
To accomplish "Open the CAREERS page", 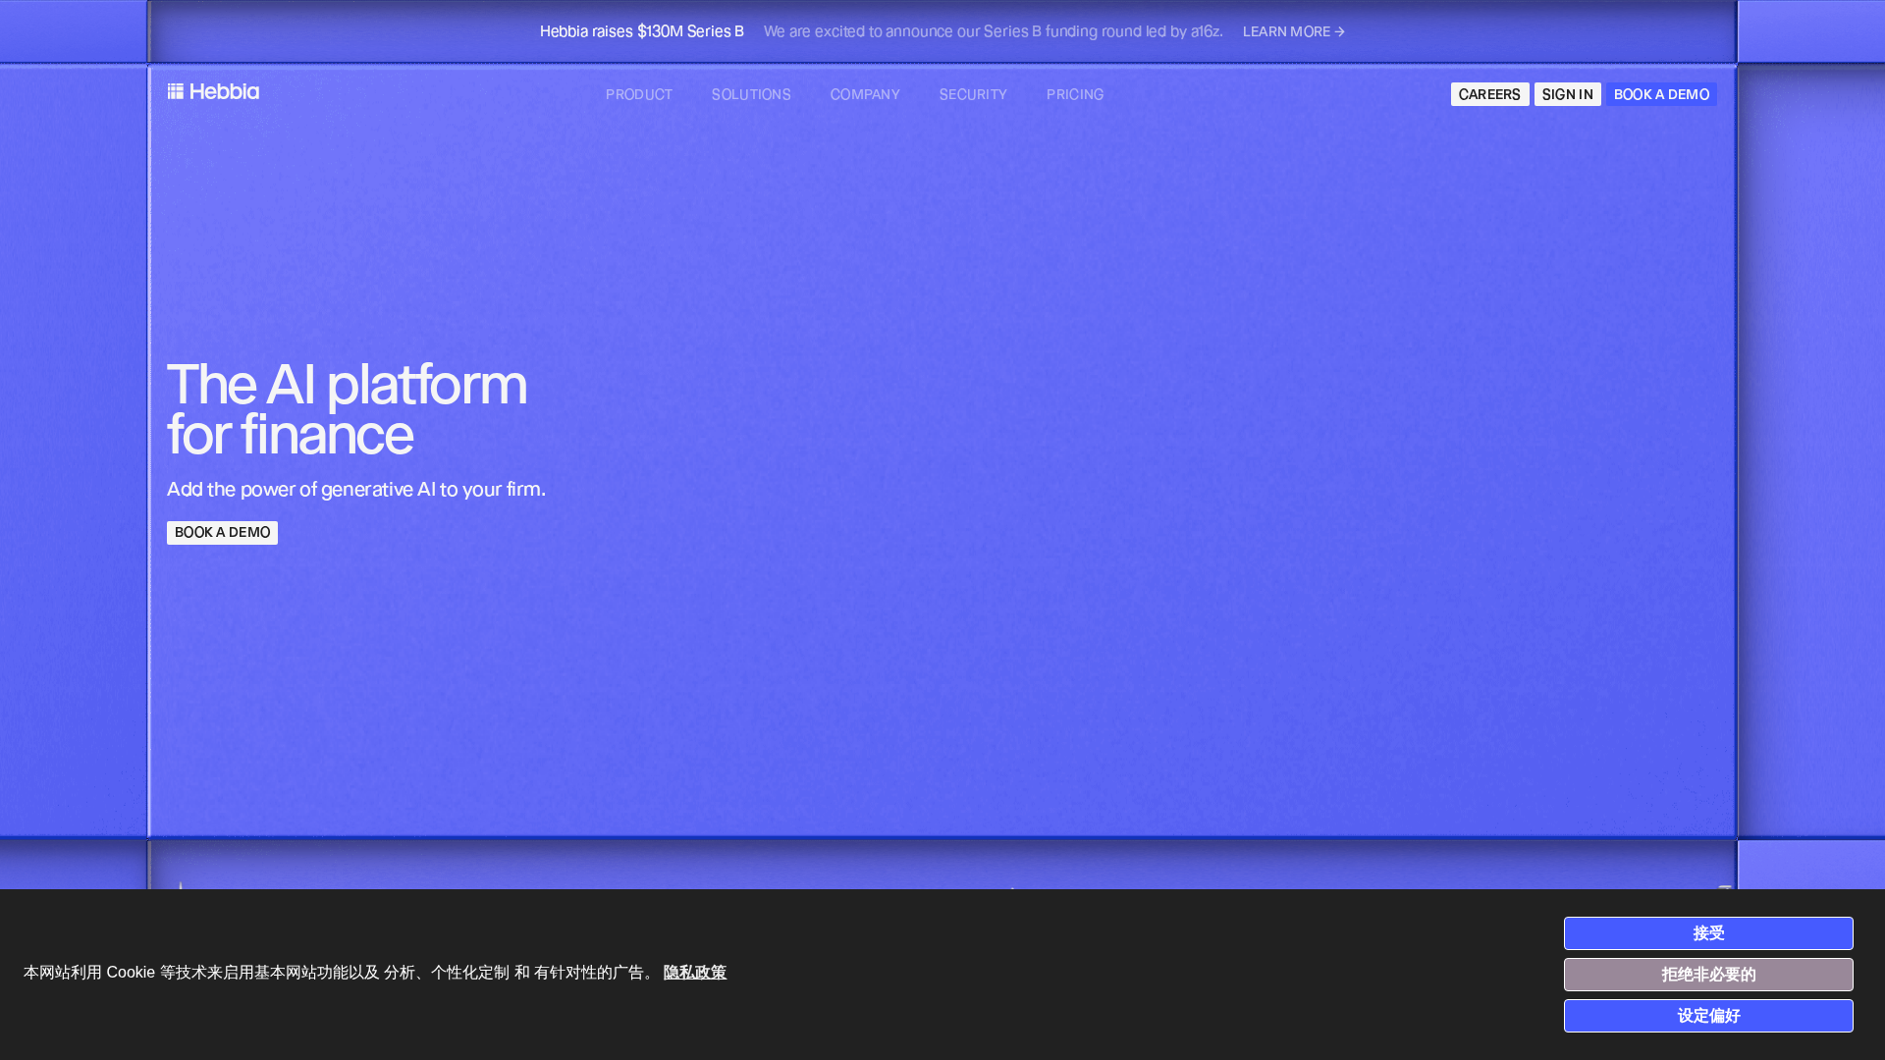I will tap(1489, 94).
